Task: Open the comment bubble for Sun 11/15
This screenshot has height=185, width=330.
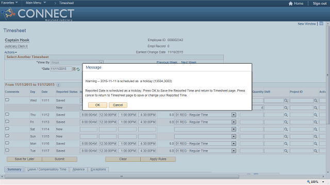Action: pos(7,136)
